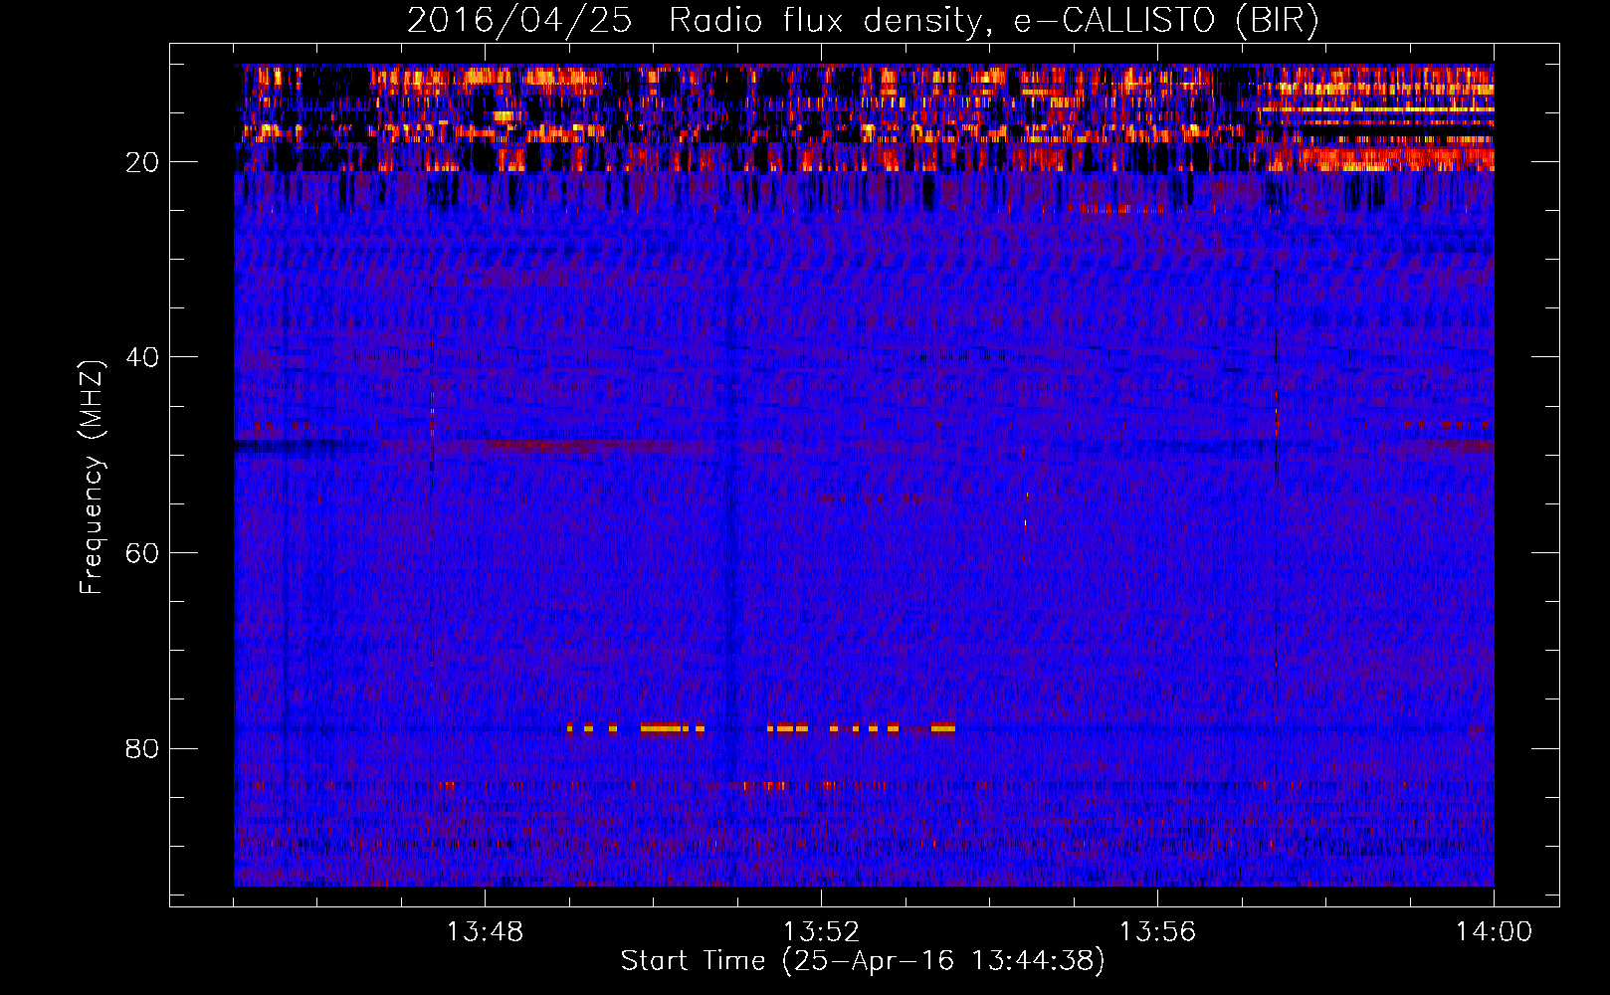The image size is (1610, 995).
Task: Click the 'Start Time (25-Apr-16 13:44:38)' label
Action: (863, 961)
